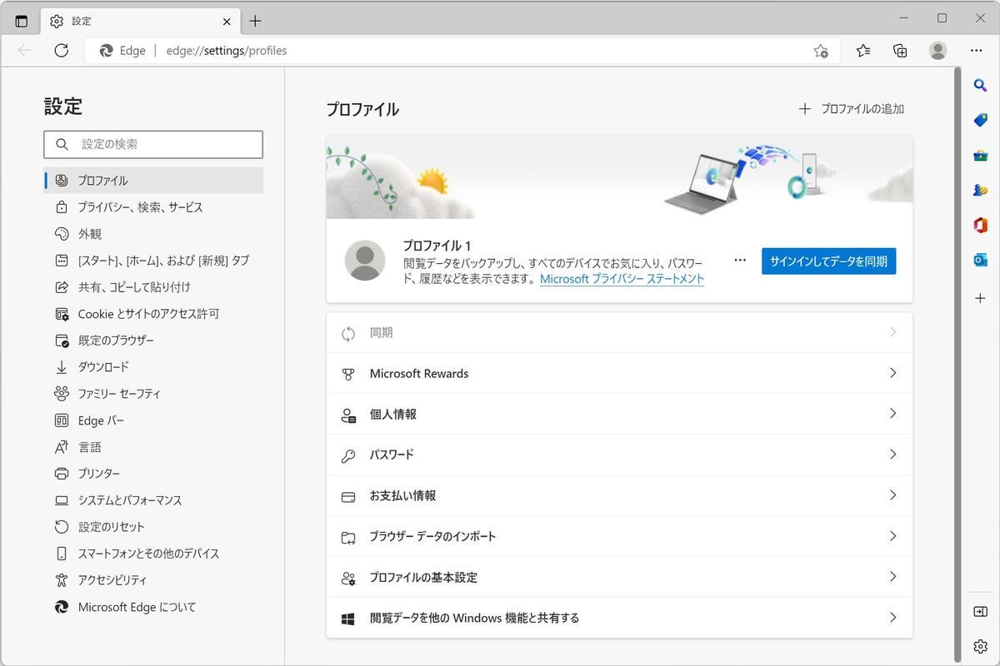Open the sidebar Office icon
Viewport: 1000px width, 666px height.
(x=980, y=226)
